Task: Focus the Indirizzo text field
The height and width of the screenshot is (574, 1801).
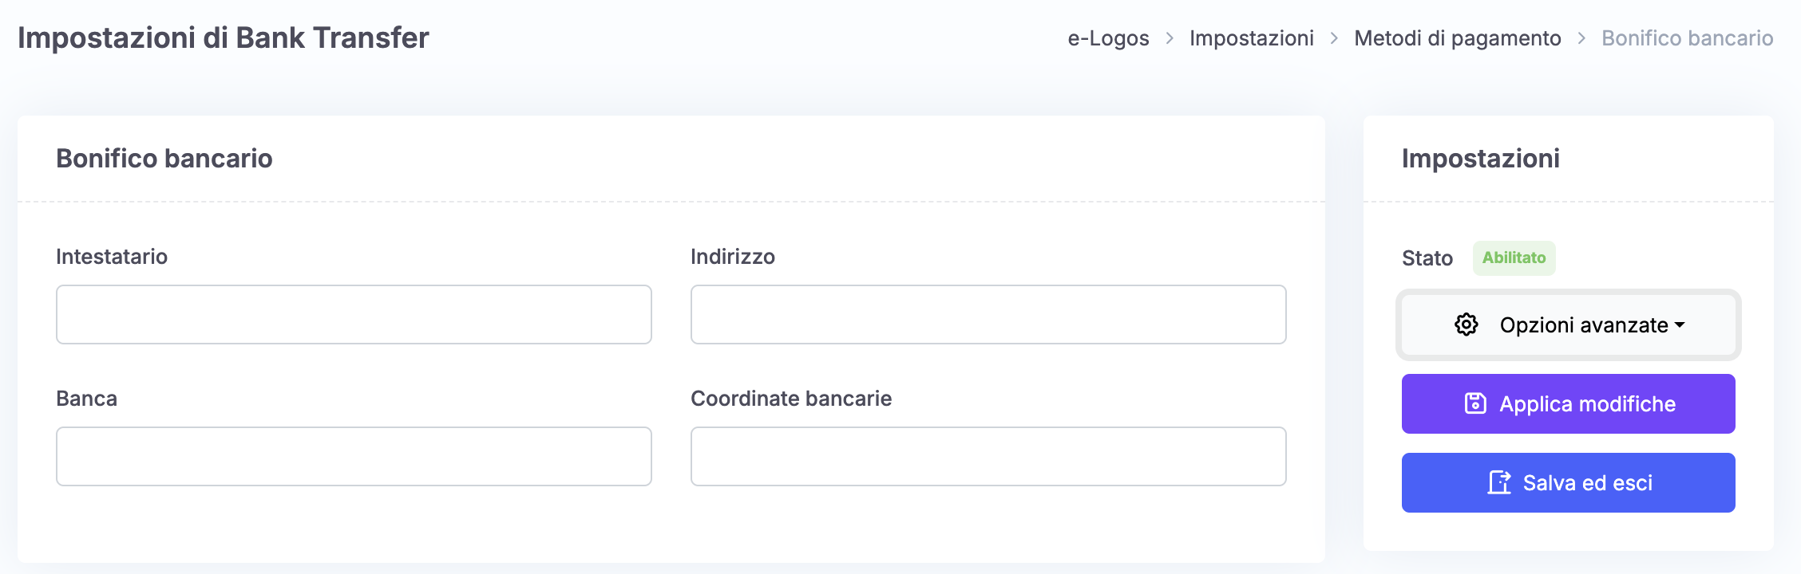Action: [988, 314]
